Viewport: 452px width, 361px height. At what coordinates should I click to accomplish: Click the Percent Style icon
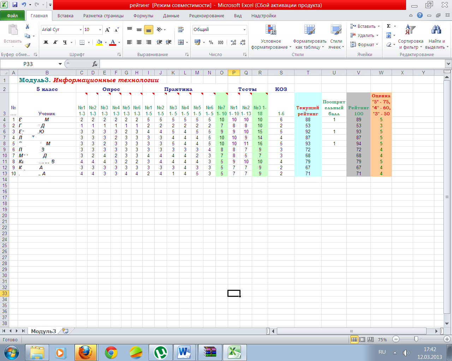[211, 42]
